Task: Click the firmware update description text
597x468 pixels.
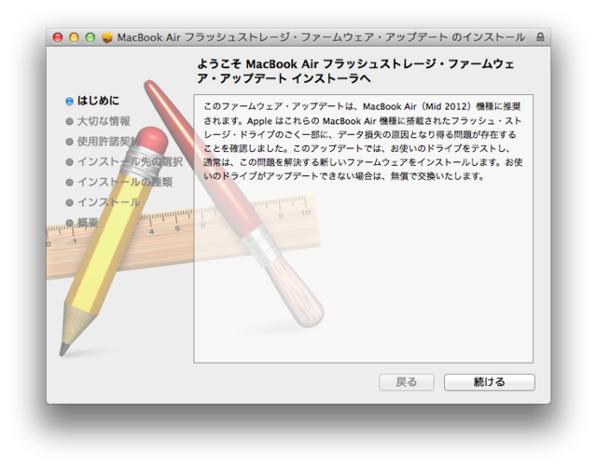Action: point(363,141)
